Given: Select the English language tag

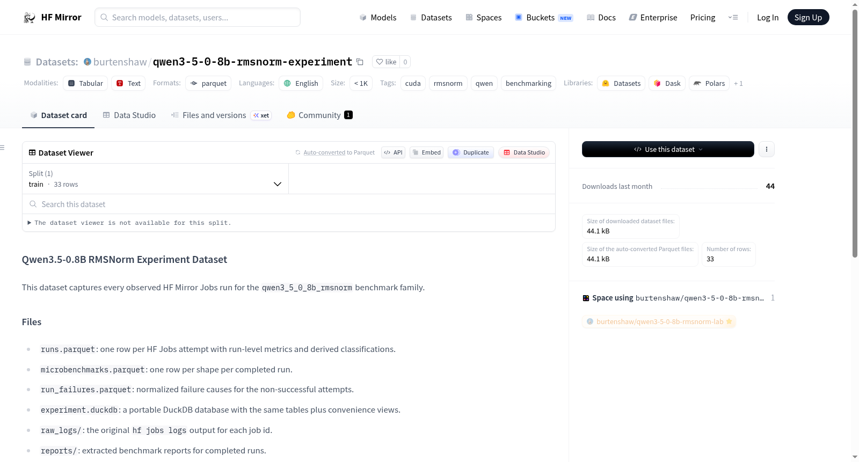Looking at the screenshot, I should click(x=301, y=83).
